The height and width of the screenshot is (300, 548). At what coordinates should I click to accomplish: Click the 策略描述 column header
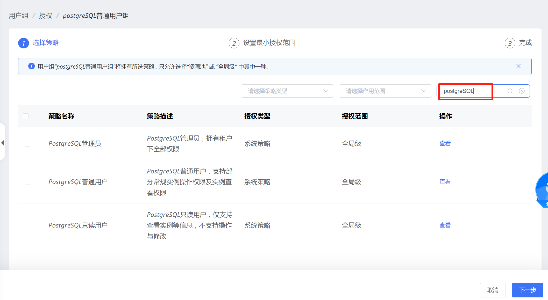click(x=160, y=116)
